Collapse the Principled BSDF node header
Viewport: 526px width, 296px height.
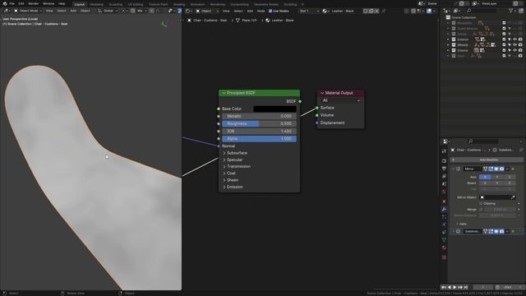coord(224,93)
